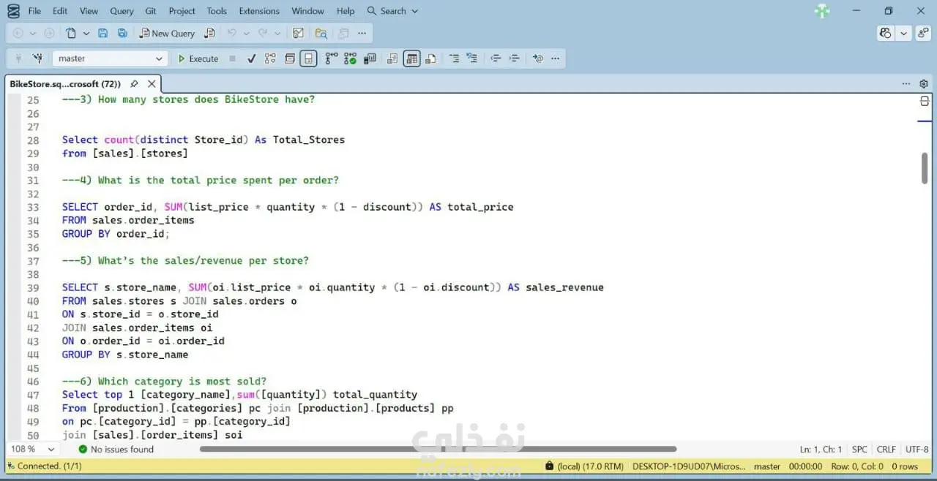The height and width of the screenshot is (481, 937).
Task: Open standard toolbar overflow options
Action: (x=362, y=33)
